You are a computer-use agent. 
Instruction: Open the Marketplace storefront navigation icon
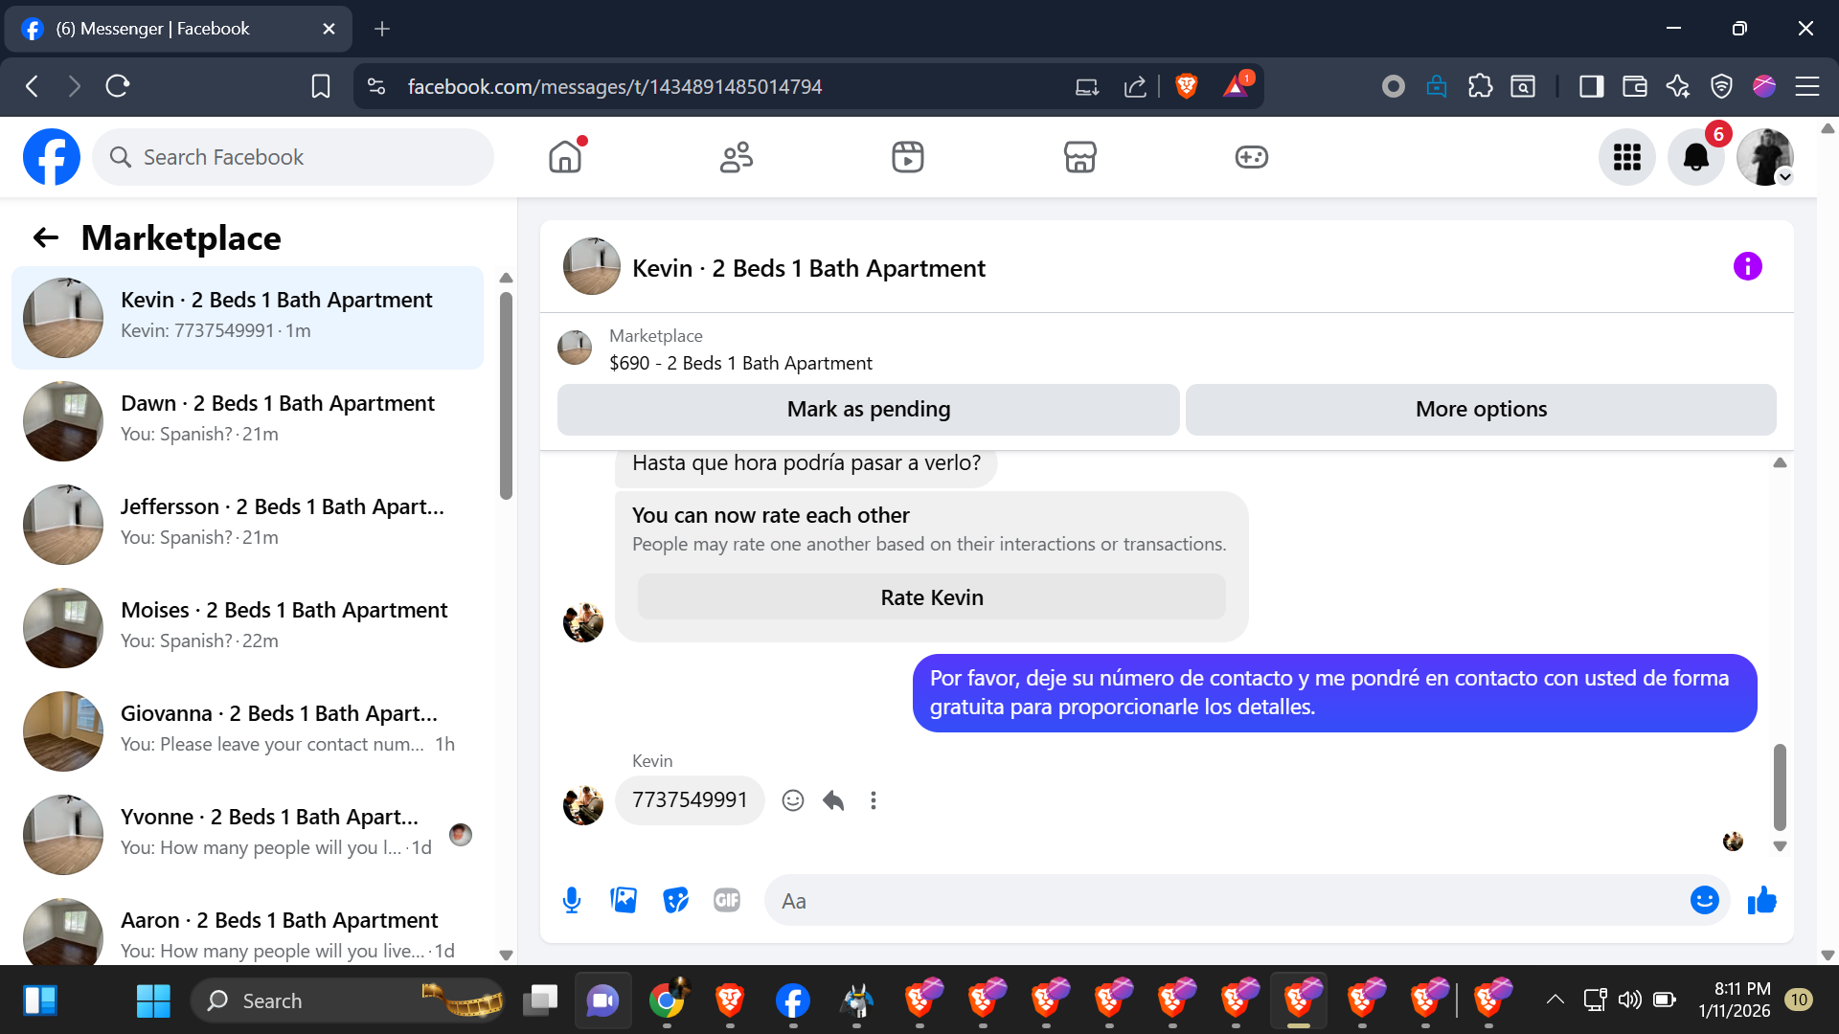(1079, 157)
